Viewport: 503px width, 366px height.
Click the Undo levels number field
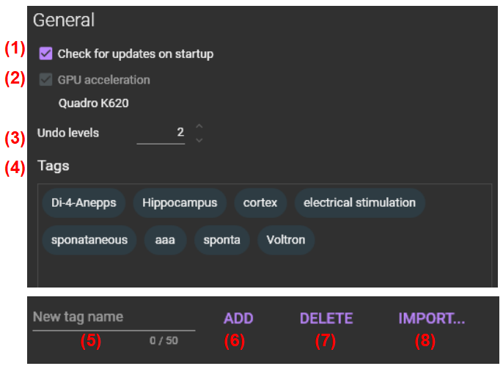pyautogui.click(x=161, y=133)
